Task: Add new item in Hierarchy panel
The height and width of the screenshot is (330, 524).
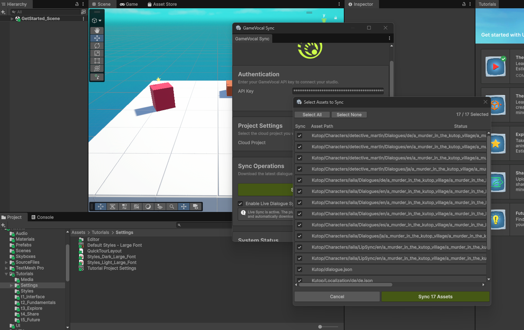Action: click(x=3, y=12)
